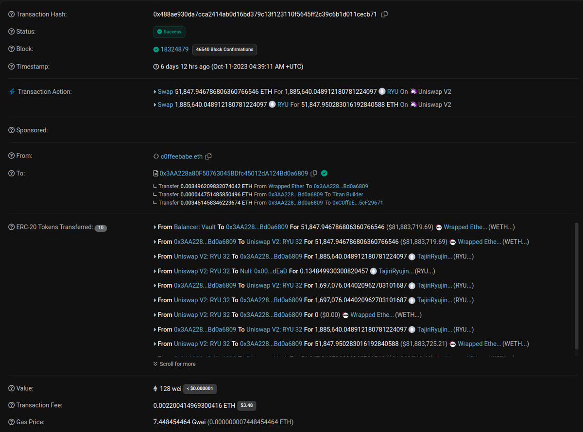Screen dimensions: 583x432
Task: Copy the transaction hash to clipboard
Action: click(x=384, y=15)
